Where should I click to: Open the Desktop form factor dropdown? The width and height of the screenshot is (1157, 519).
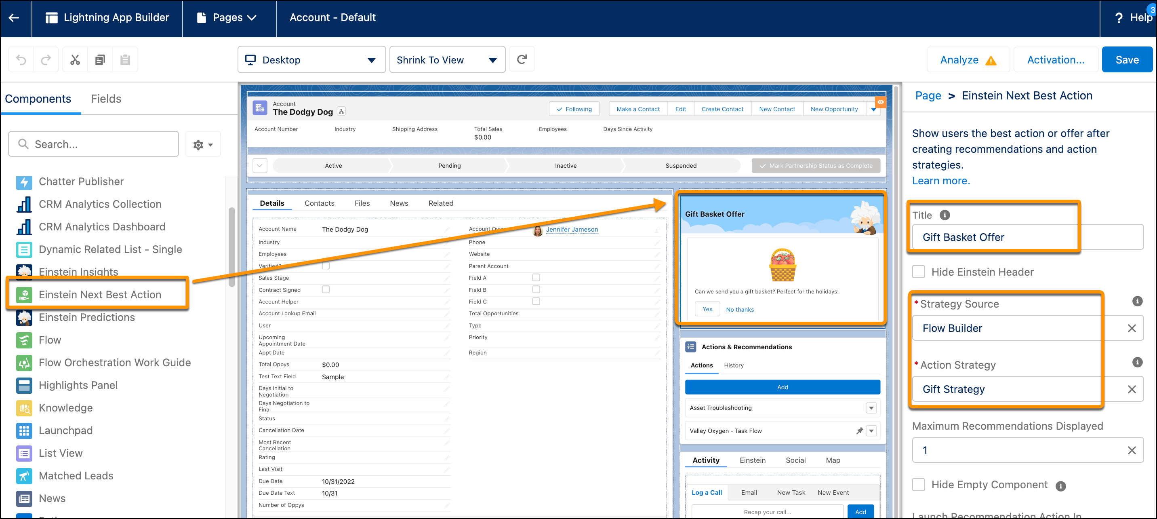(311, 60)
